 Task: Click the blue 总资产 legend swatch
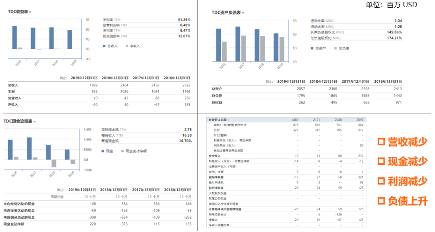click(312, 48)
